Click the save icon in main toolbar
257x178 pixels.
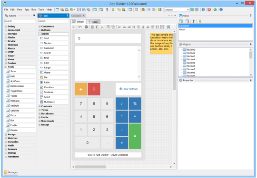[x=79, y=9]
